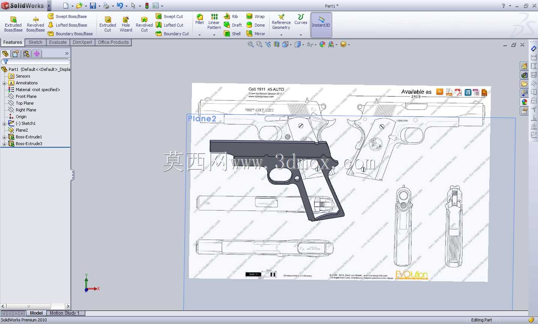
Task: Expand the Annotations tree node
Action: pos(4,83)
